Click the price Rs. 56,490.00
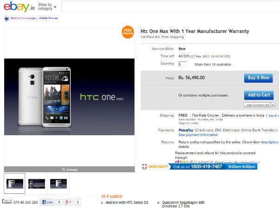Screen dimensions: 279x209 (192, 78)
